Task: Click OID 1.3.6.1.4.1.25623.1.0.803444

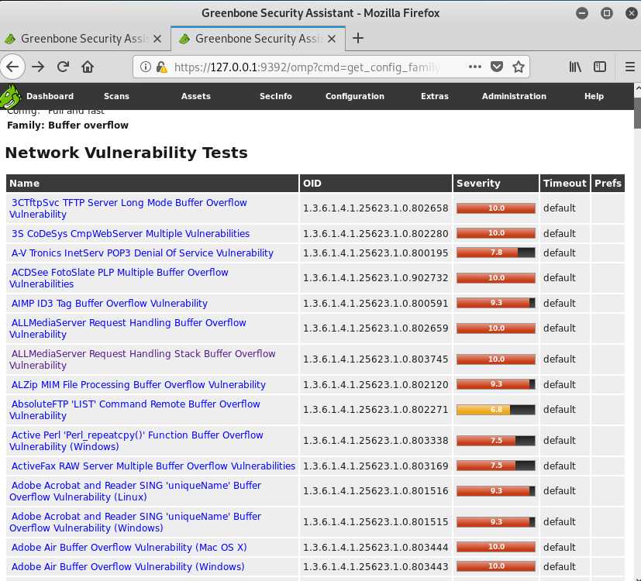Action: (376, 548)
